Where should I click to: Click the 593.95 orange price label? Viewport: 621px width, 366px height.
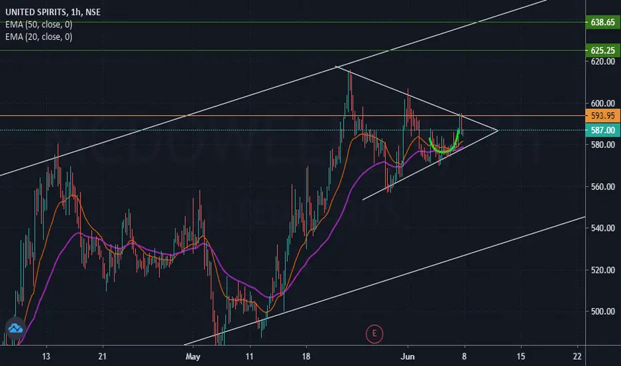(602, 116)
